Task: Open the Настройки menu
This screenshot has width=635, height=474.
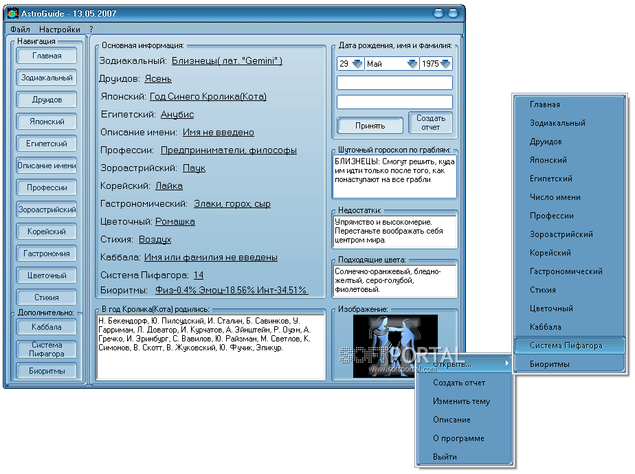Action: [60, 29]
